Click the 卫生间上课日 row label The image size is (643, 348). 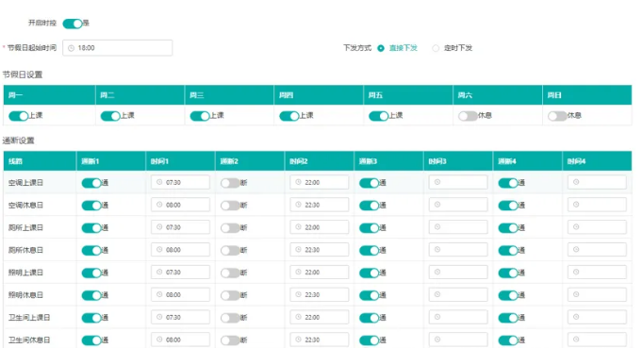(29, 318)
